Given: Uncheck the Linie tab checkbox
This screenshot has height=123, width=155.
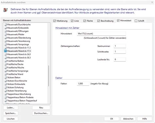Looking at the screenshot, I should (x=72, y=21).
